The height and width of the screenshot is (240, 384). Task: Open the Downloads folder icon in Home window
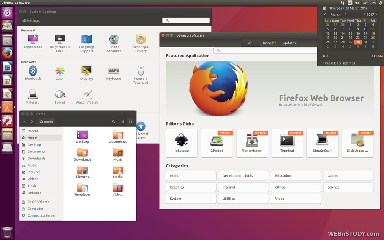click(x=82, y=154)
